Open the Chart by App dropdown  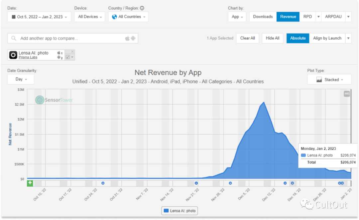tap(237, 17)
